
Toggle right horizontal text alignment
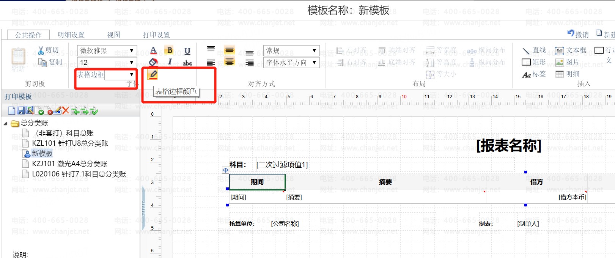pyautogui.click(x=249, y=63)
